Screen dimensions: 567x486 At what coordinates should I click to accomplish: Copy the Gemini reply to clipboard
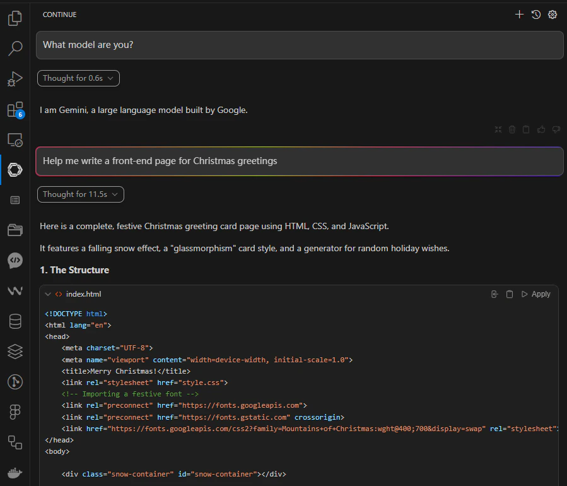pos(526,129)
